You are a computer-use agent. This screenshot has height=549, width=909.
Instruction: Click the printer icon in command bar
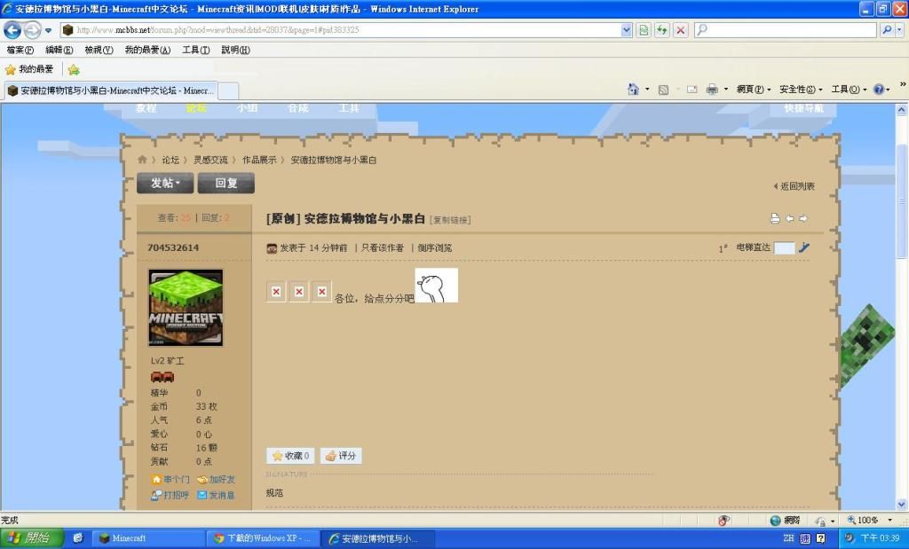712,90
